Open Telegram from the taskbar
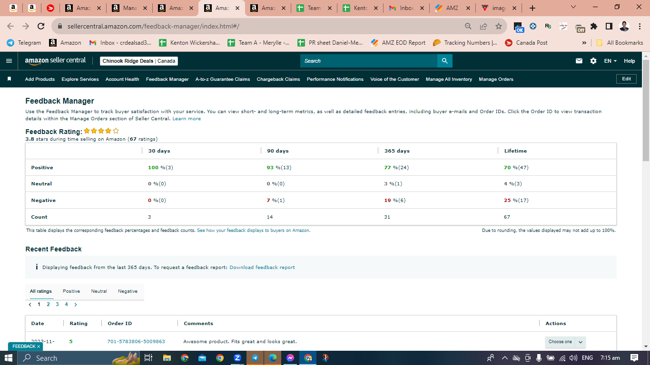The height and width of the screenshot is (365, 650). 255,358
